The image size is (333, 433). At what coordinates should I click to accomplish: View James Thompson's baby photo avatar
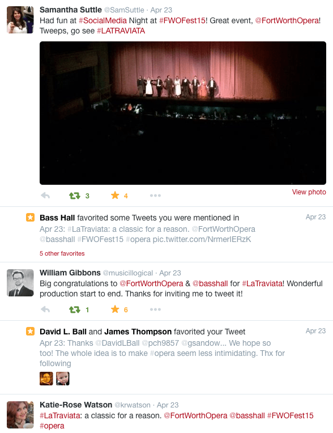[x=63, y=379]
